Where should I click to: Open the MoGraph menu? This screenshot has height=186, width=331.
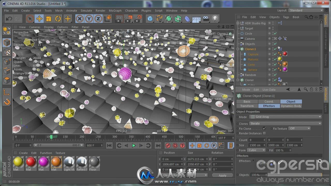pyautogui.click(x=115, y=11)
